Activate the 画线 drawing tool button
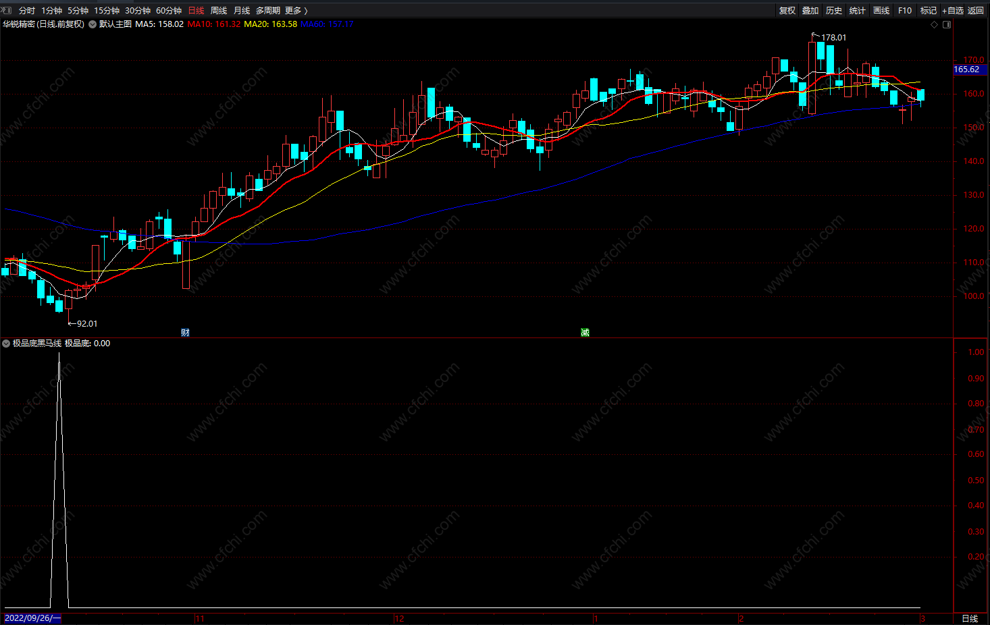Image resolution: width=990 pixels, height=625 pixels. click(x=881, y=10)
